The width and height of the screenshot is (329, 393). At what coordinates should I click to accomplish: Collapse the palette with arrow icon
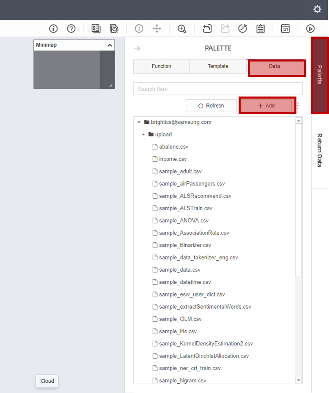pyautogui.click(x=138, y=48)
